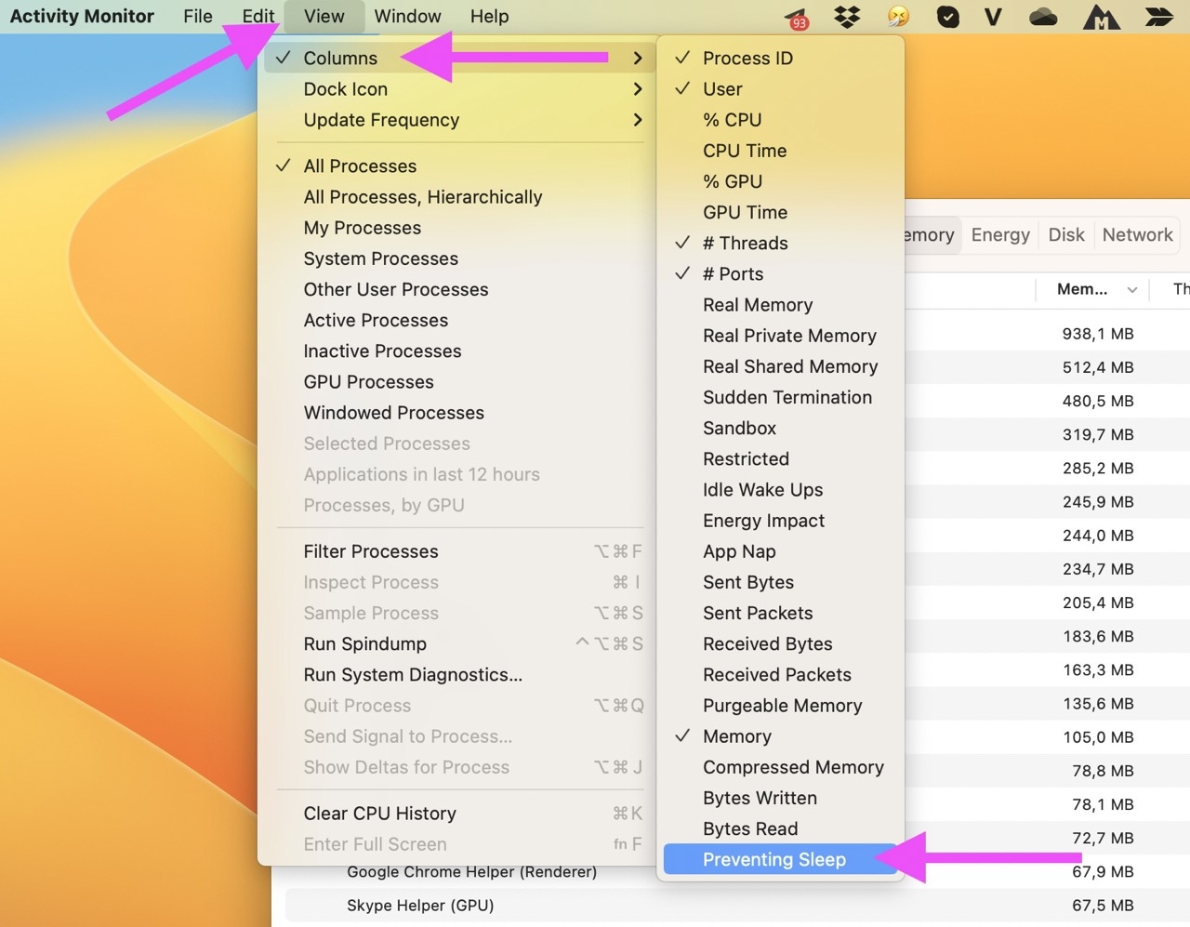Expand the Update Frequency submenu

point(457,119)
